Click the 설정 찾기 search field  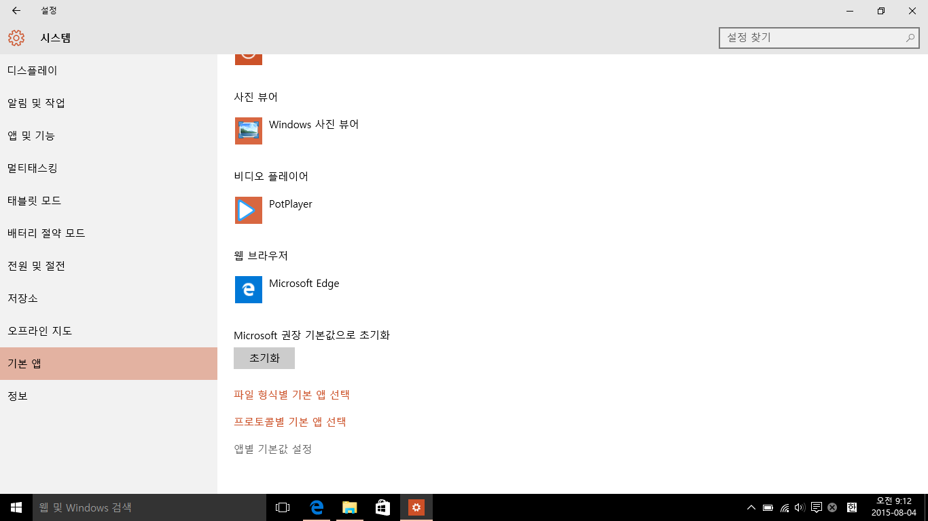812,38
